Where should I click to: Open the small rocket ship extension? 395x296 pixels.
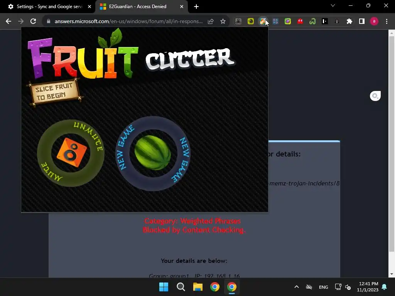point(337,22)
